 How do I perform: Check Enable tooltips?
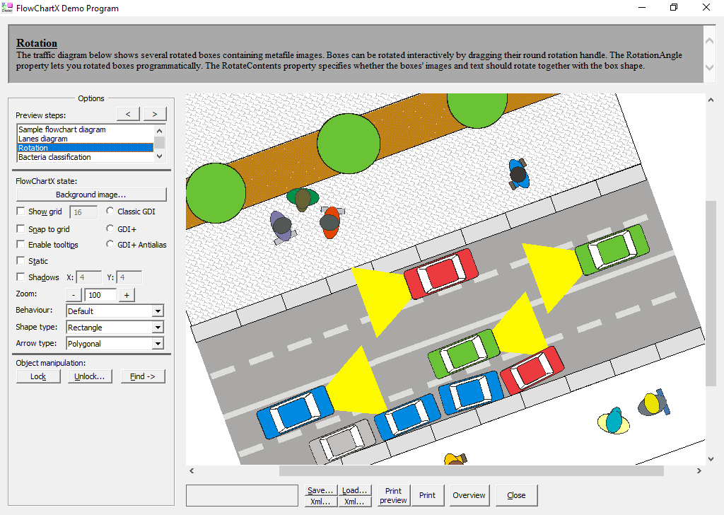point(21,244)
